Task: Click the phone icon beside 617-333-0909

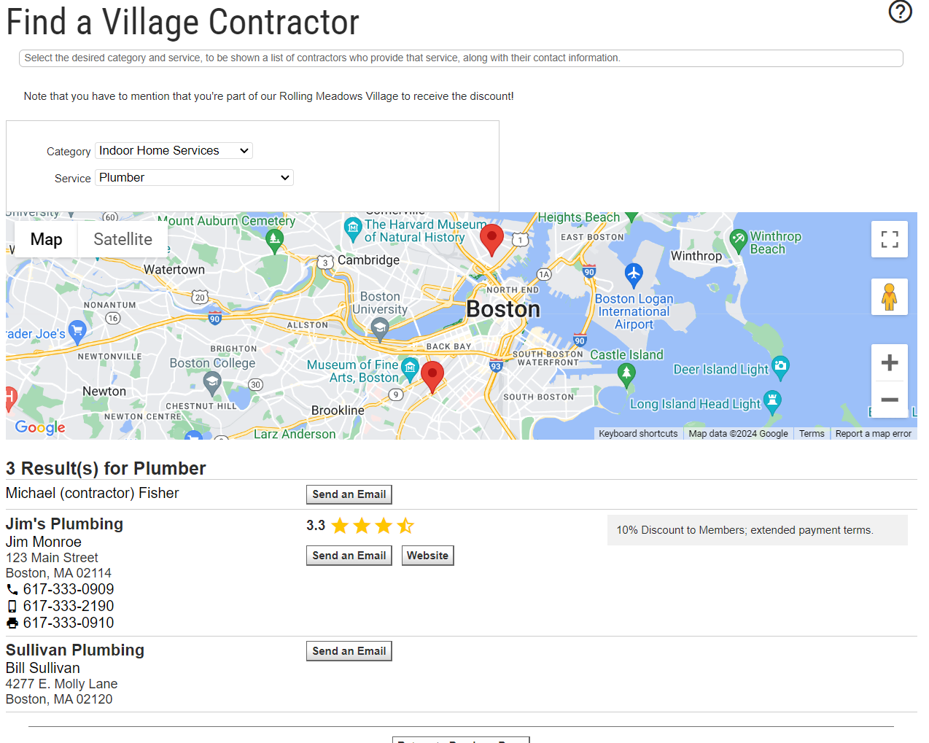Action: click(12, 589)
